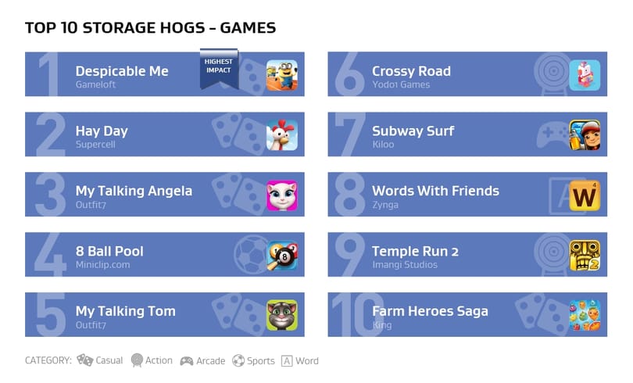
Task: Click the Farm Heroes Saga title text
Action: tap(430, 311)
